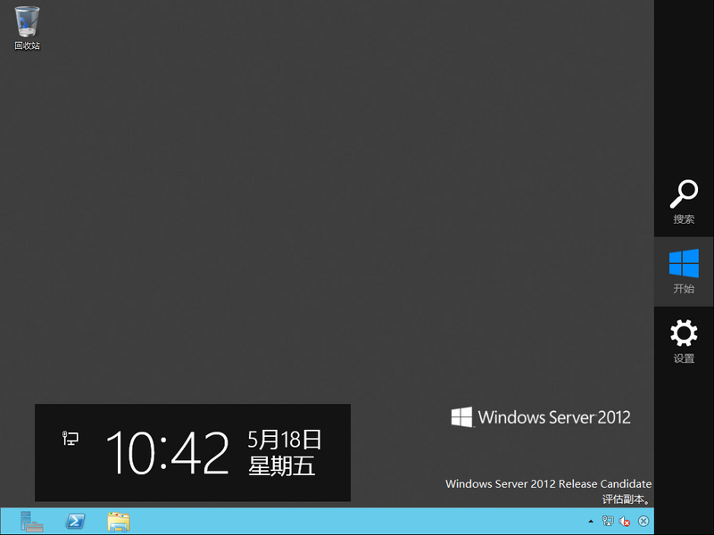The image size is (714, 535).
Task: Launch Server Manager from taskbar
Action: tap(31, 522)
